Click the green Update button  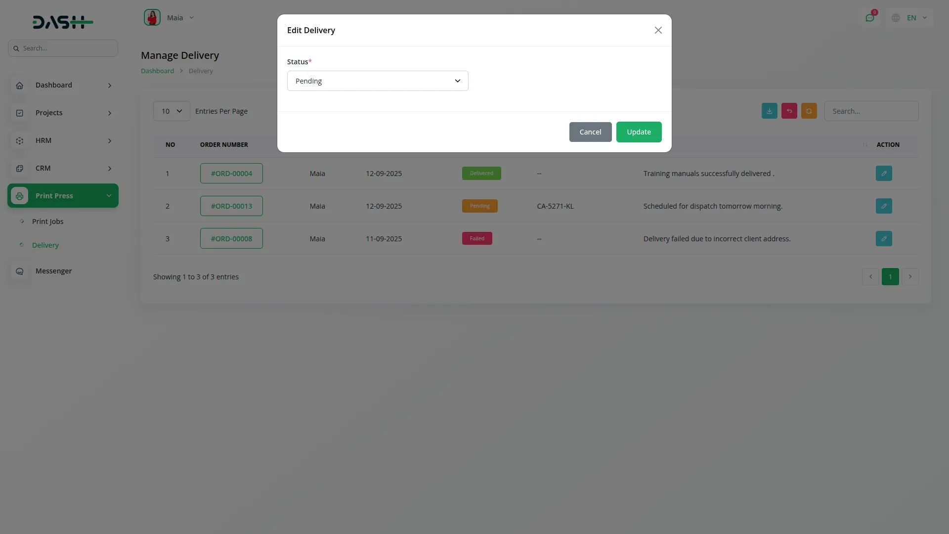(639, 132)
